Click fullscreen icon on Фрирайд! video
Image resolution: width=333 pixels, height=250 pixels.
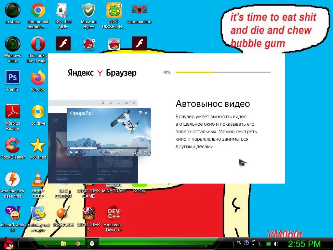point(146,153)
